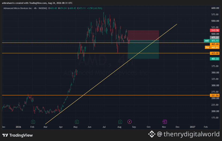
Task: Click the aAbraham1x created with TradingView.com caption
Action: [37, 3]
